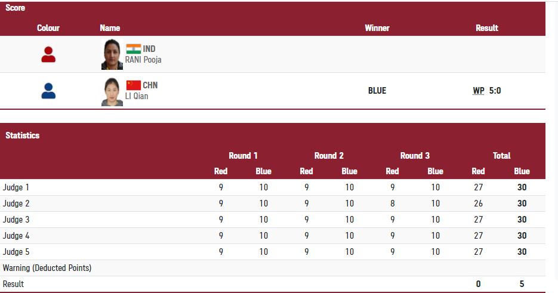The height and width of the screenshot is (293, 558).
Task: Click the Round 3 column header
Action: point(415,156)
